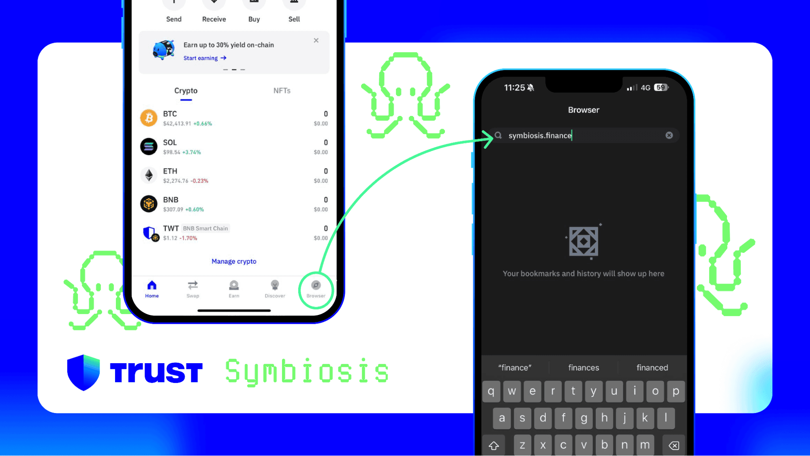
Task: Switch to the Crypto tab
Action: click(x=186, y=91)
